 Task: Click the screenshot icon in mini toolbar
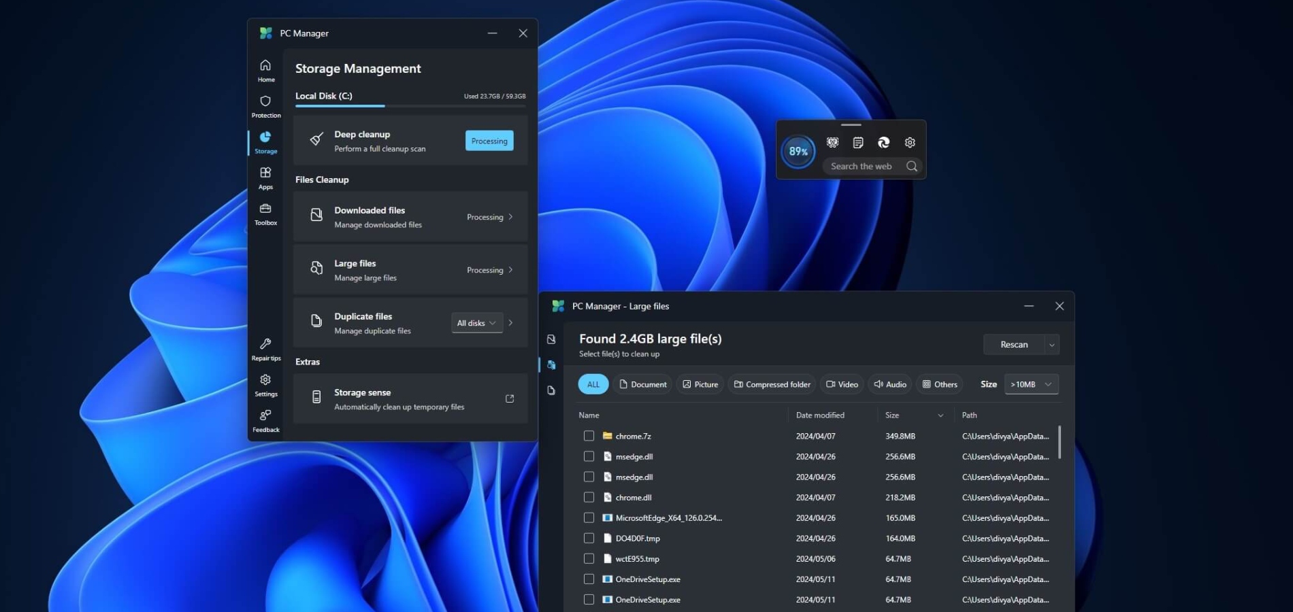click(832, 143)
